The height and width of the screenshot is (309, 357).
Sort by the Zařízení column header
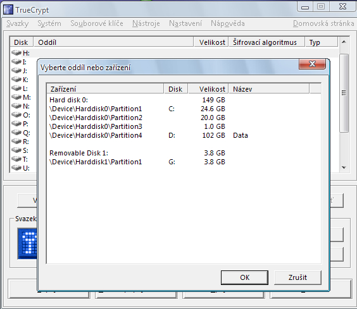click(x=105, y=88)
